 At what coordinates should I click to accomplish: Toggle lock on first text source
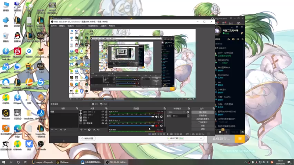106,111
